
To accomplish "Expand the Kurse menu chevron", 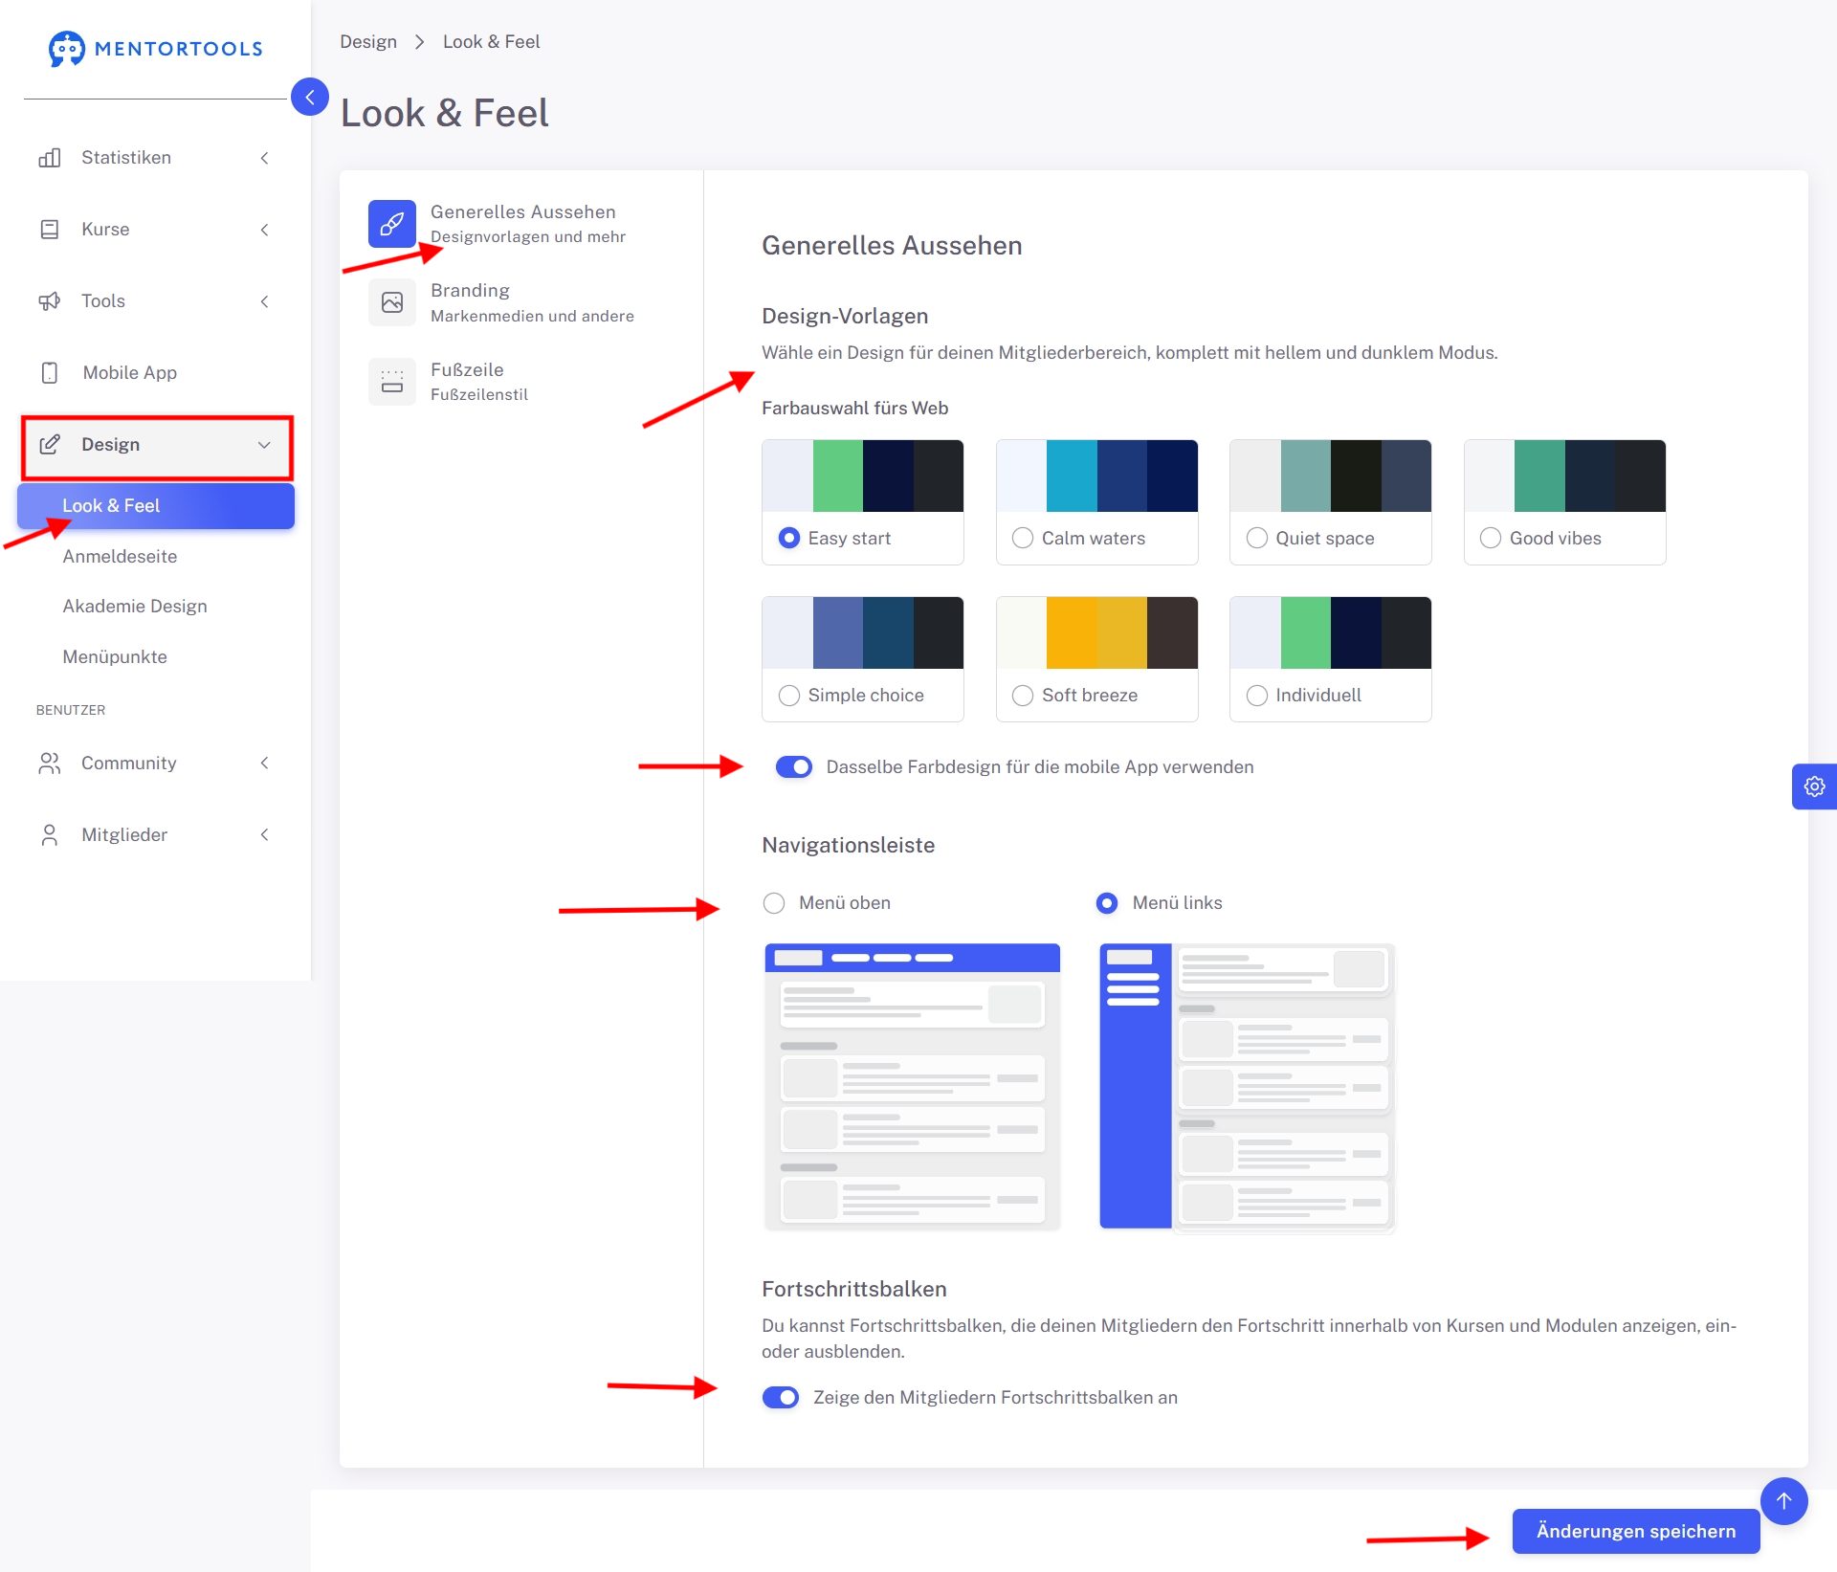I will [265, 230].
